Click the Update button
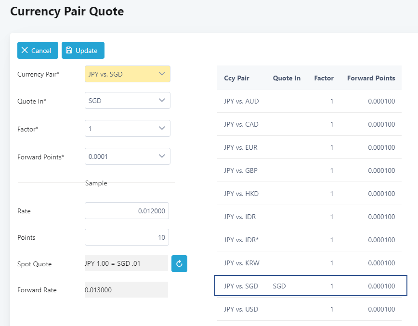This screenshot has height=326, width=418. [83, 51]
